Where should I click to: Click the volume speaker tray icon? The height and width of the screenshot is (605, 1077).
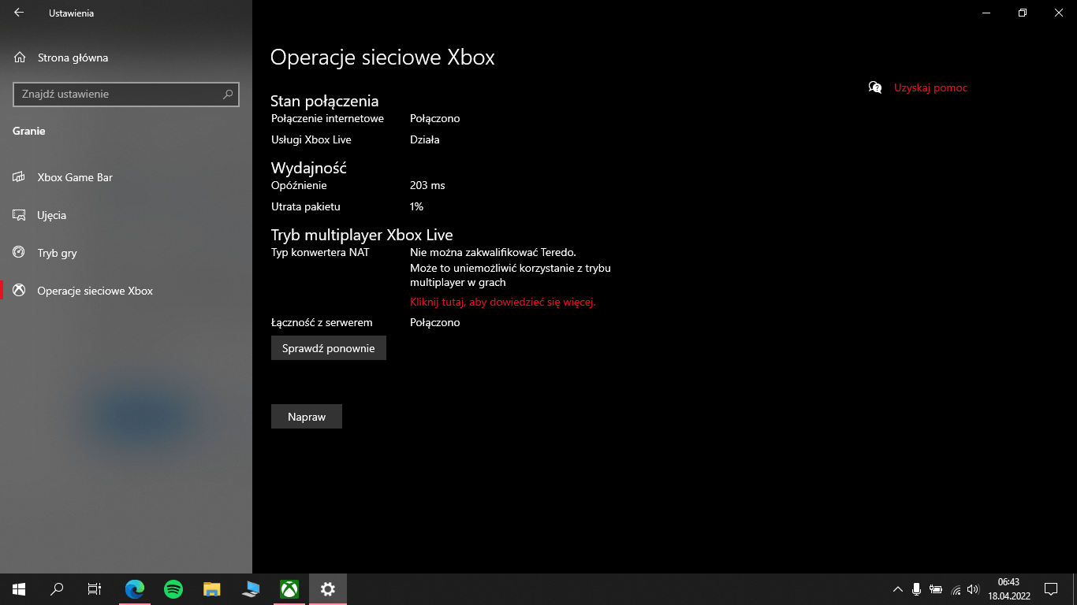[x=973, y=589]
